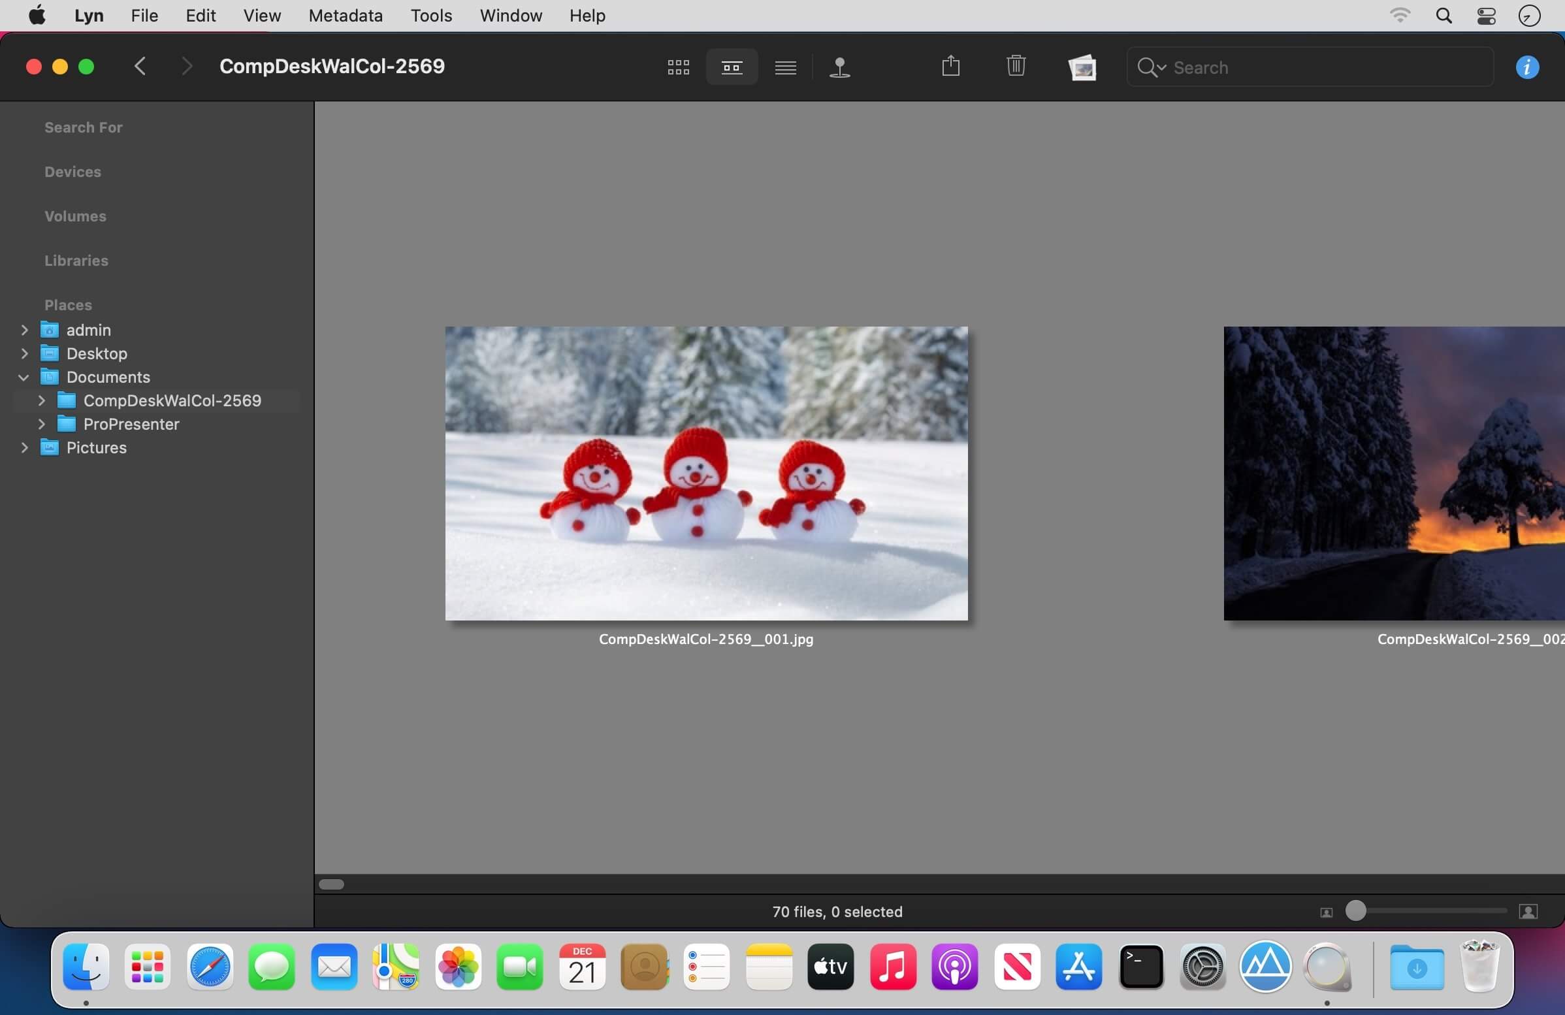1565x1015 pixels.
Task: Select the Desktop place in sidebar
Action: coord(97,353)
